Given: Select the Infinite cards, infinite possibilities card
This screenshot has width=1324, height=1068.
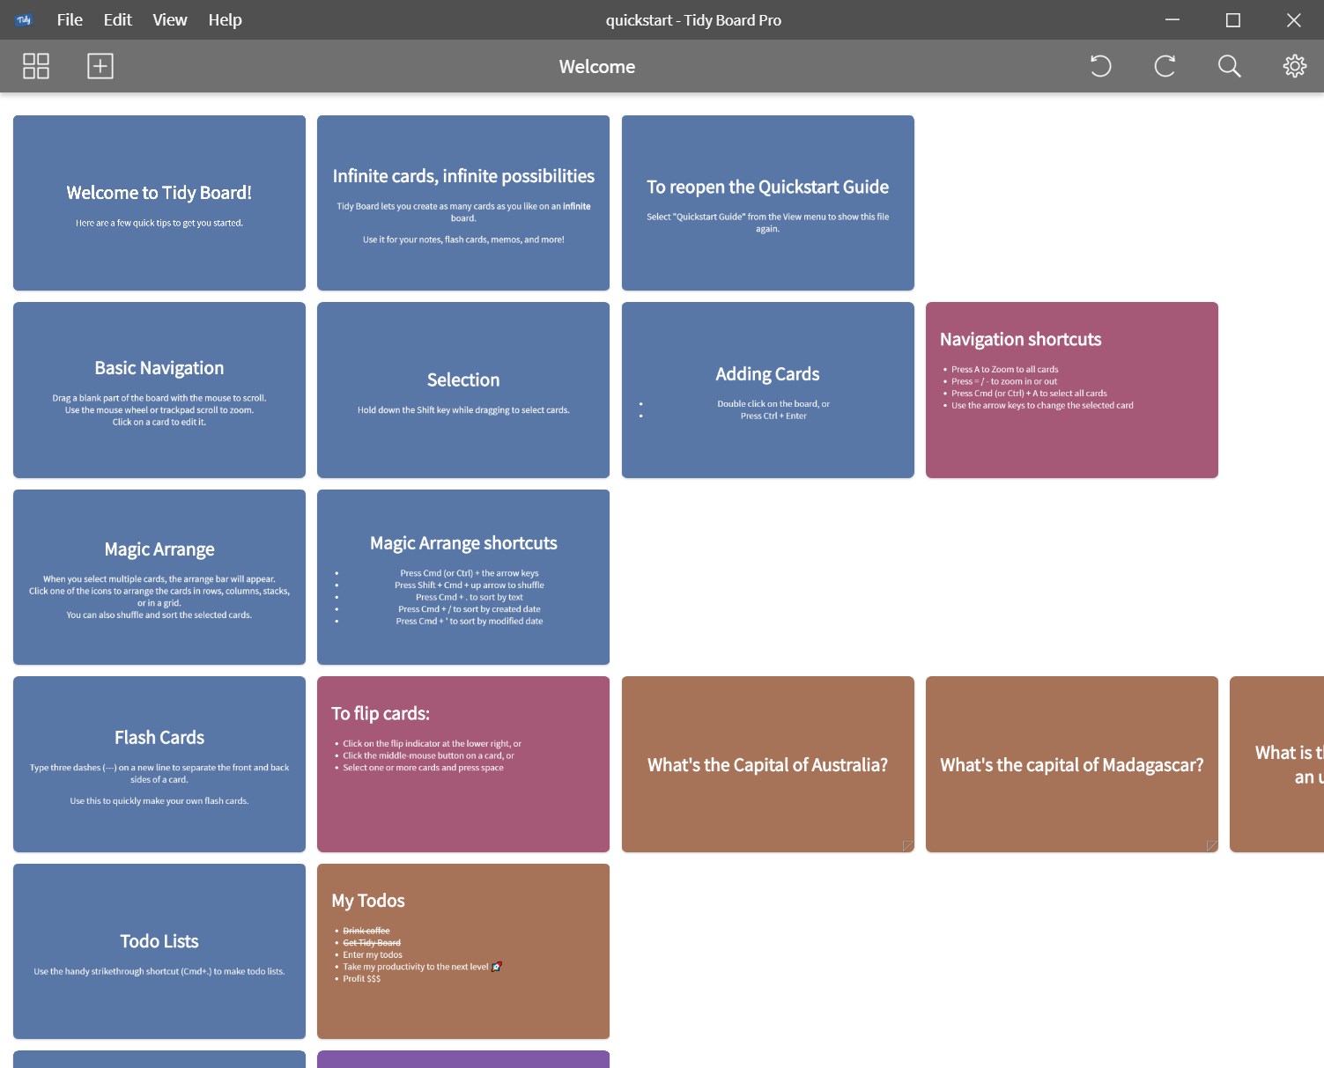Looking at the screenshot, I should pos(463,203).
